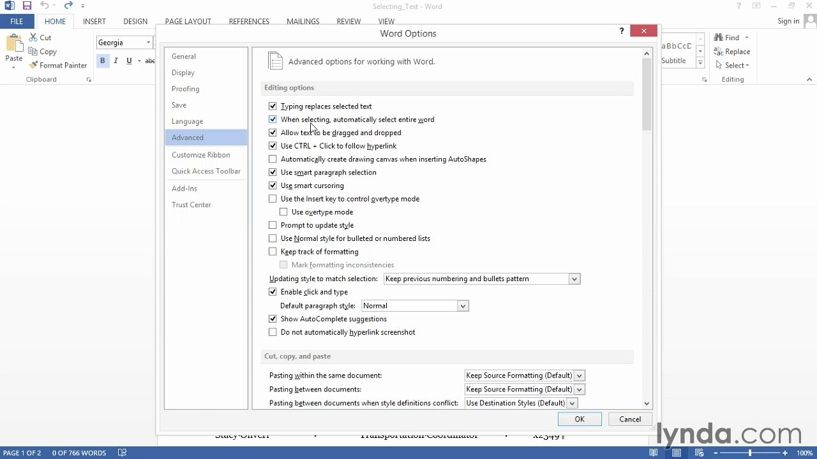This screenshot has width=817, height=459.
Task: Open Pasting within the same document dropdown
Action: click(579, 375)
